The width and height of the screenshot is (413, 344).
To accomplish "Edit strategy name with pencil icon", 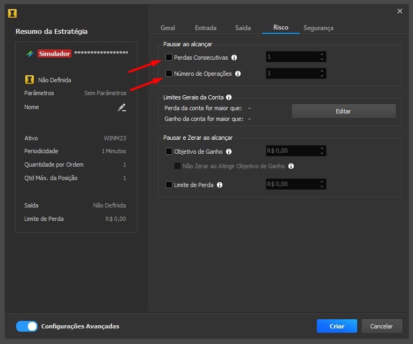I will coord(122,107).
